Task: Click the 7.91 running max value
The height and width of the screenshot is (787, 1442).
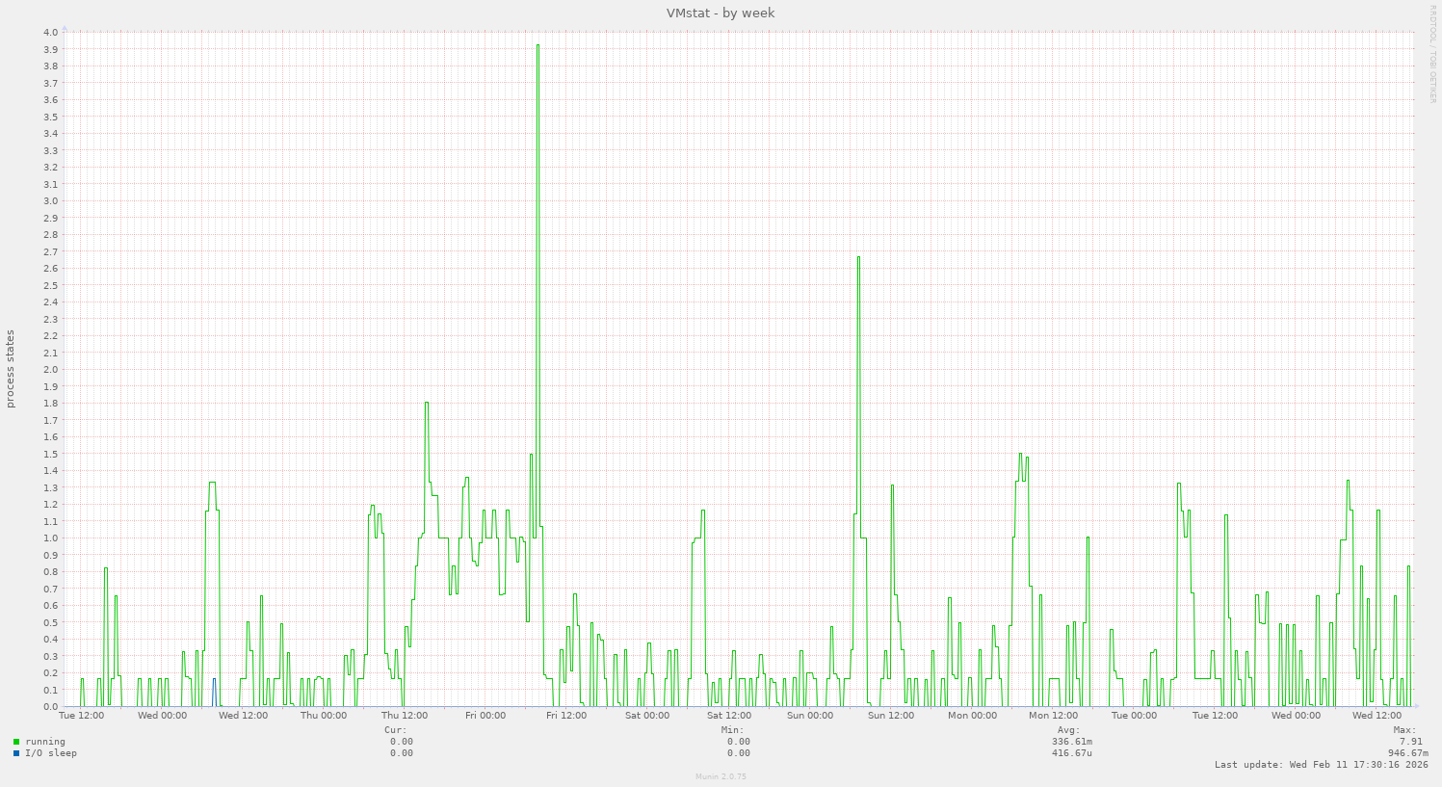Action: pos(1410,742)
